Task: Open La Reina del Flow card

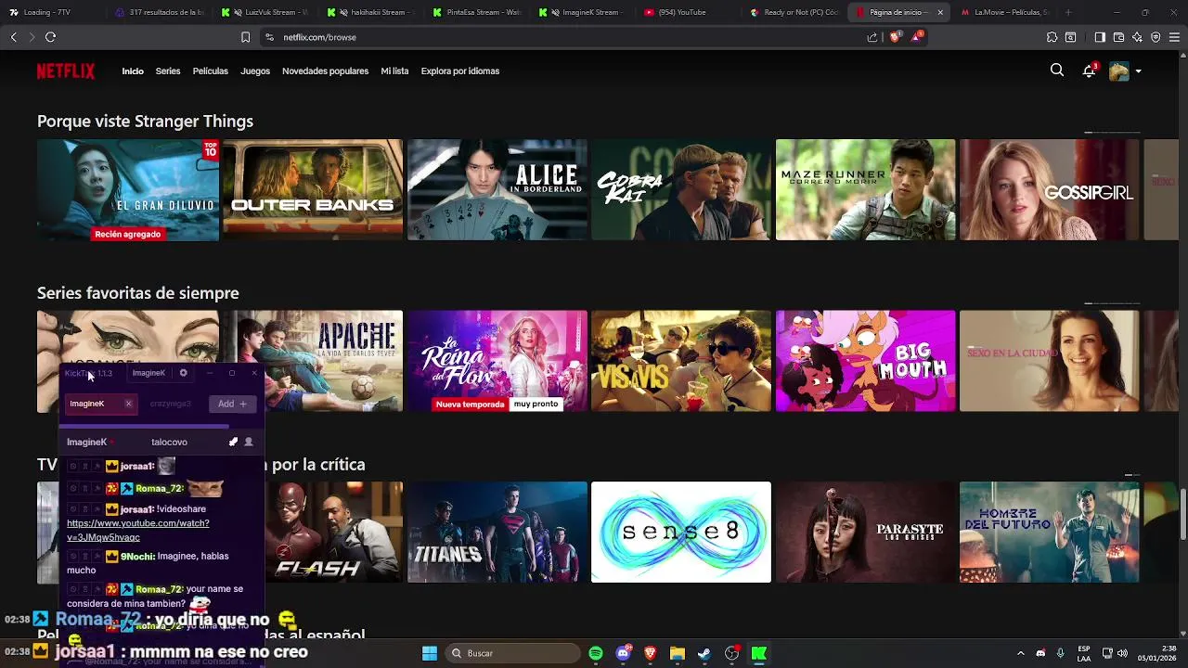Action: click(497, 361)
